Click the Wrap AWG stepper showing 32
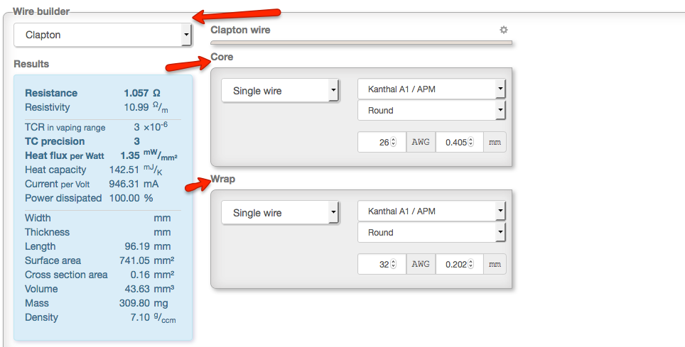This screenshot has width=685, height=347. [x=393, y=264]
